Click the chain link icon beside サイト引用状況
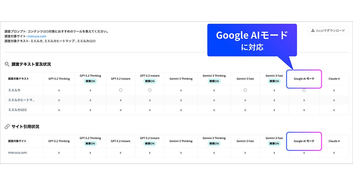Viewport: 353px width, 185px height. pyautogui.click(x=7, y=127)
